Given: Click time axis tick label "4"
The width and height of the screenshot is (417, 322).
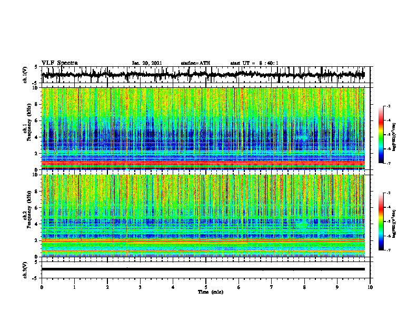Looking at the screenshot, I should click(x=173, y=287).
